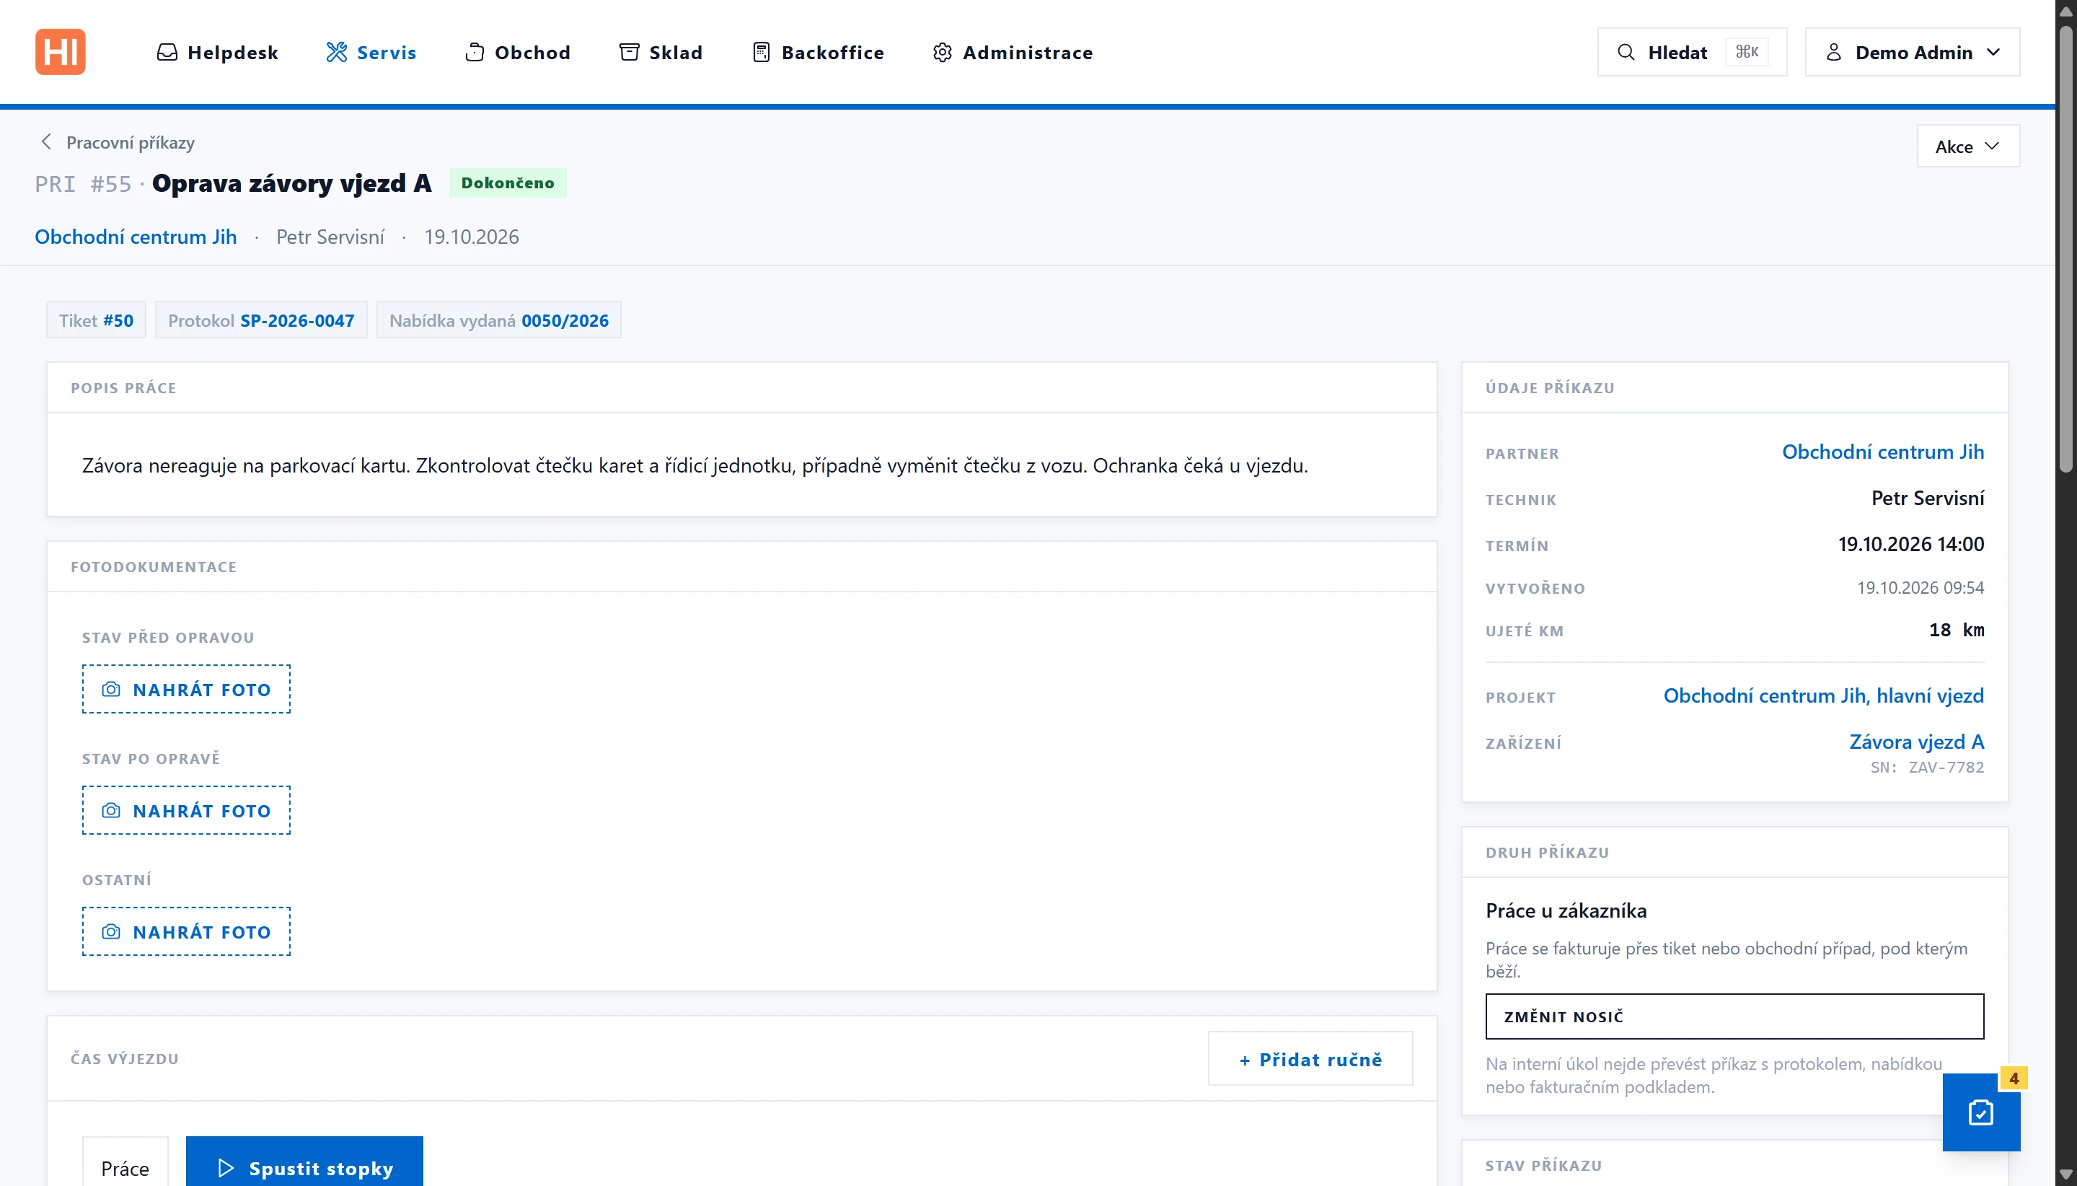Open the Administrace menu
The width and height of the screenshot is (2077, 1186).
(x=1012, y=52)
